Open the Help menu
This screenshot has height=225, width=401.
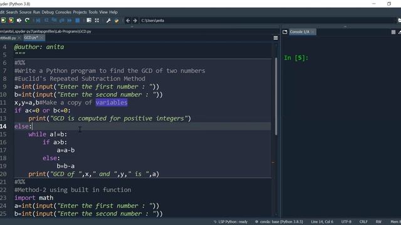click(x=113, y=12)
